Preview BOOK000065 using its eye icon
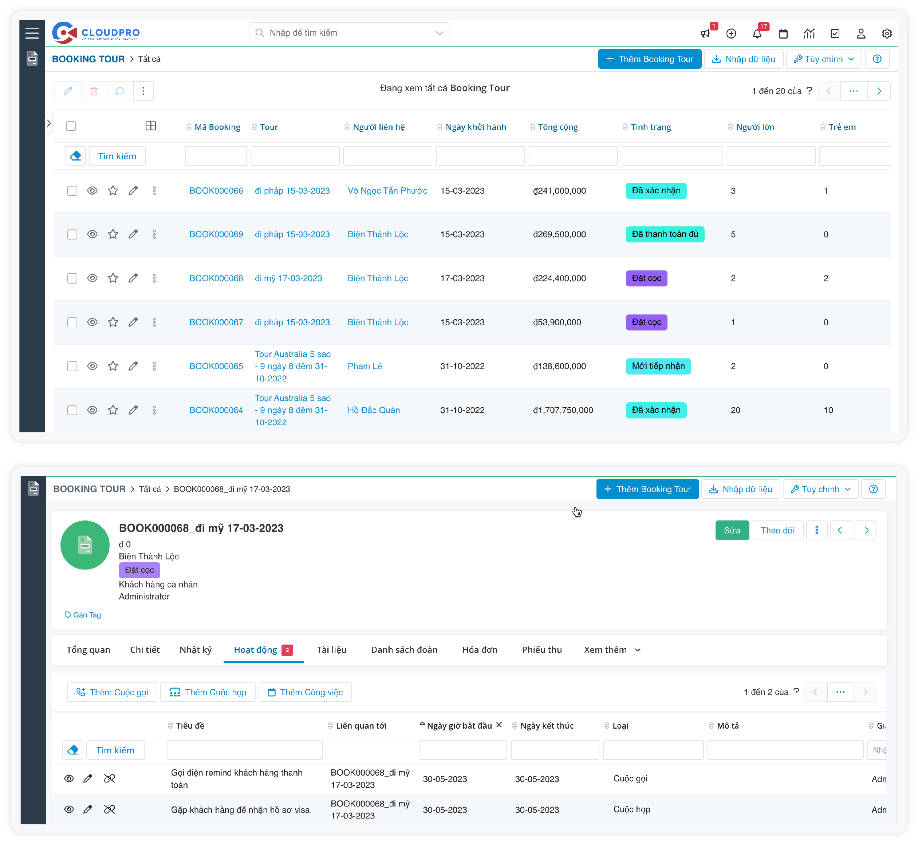Screen dimensions: 918x844 click(92, 366)
